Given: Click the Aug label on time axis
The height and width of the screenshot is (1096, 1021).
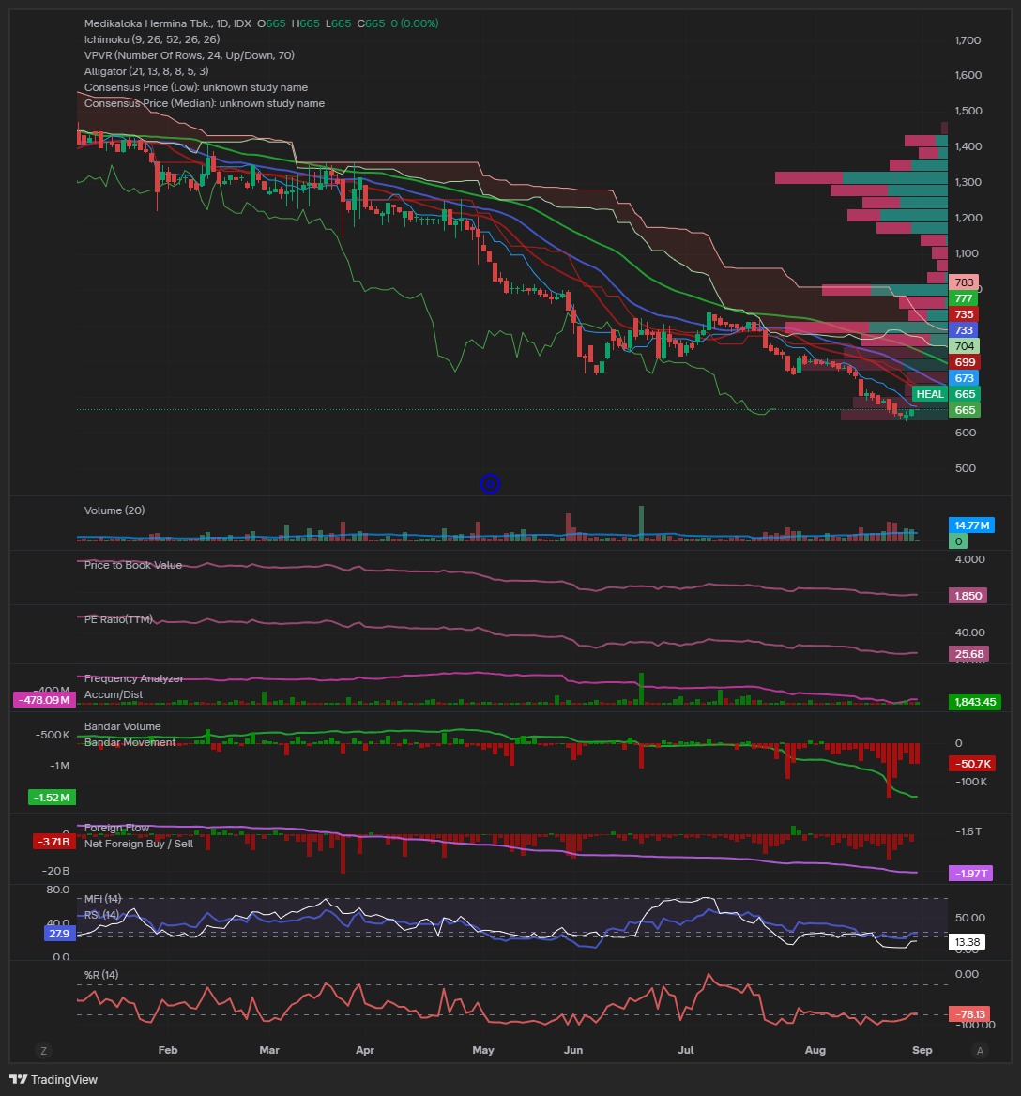Looking at the screenshot, I should 815,1050.
